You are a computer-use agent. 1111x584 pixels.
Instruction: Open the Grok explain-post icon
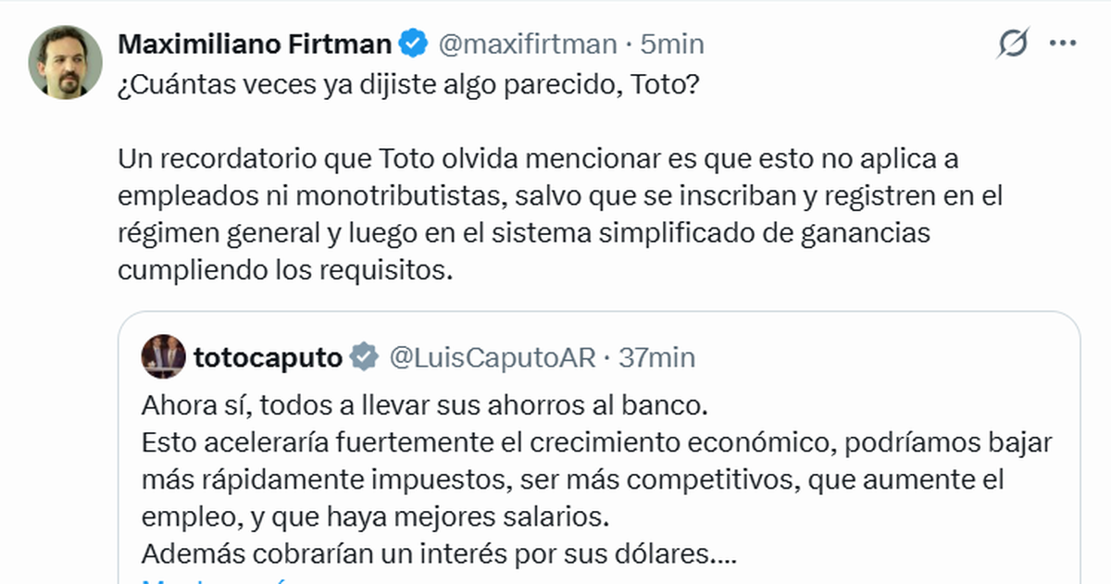click(1014, 43)
